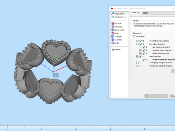
Task: Click the Current Part field showing CG811
Action: 159,13
